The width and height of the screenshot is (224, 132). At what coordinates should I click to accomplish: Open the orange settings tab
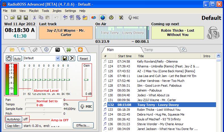[x=80, y=50]
